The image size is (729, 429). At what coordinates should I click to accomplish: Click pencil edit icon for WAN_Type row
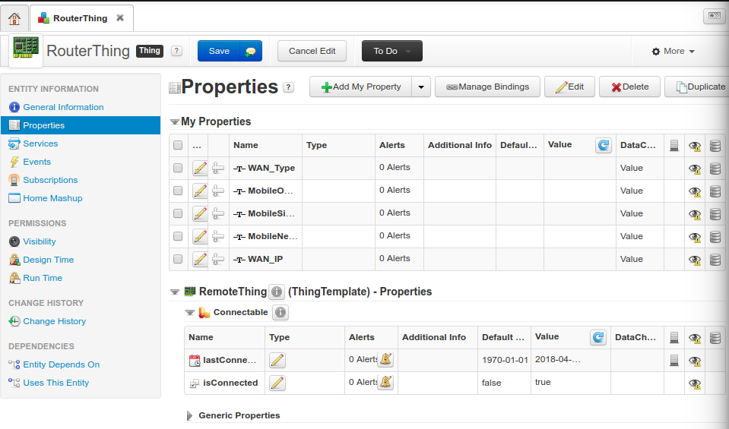(x=200, y=168)
